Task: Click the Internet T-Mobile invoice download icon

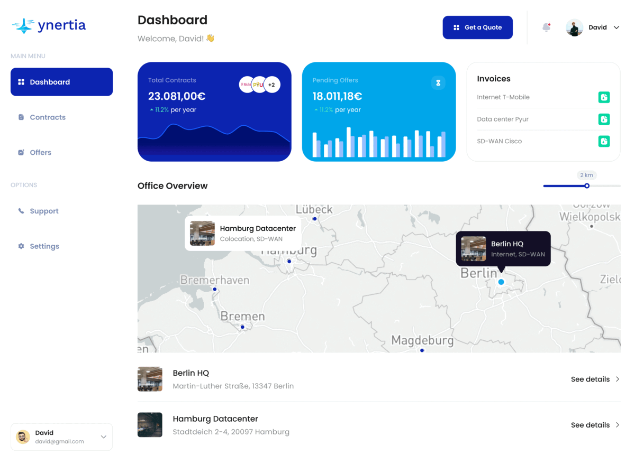Action: 604,97
